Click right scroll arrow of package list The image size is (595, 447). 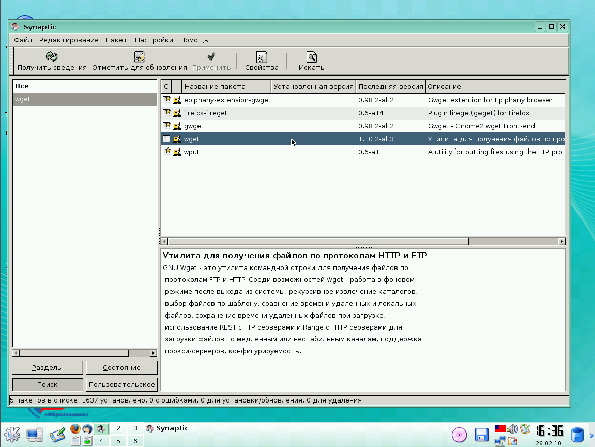[561, 242]
